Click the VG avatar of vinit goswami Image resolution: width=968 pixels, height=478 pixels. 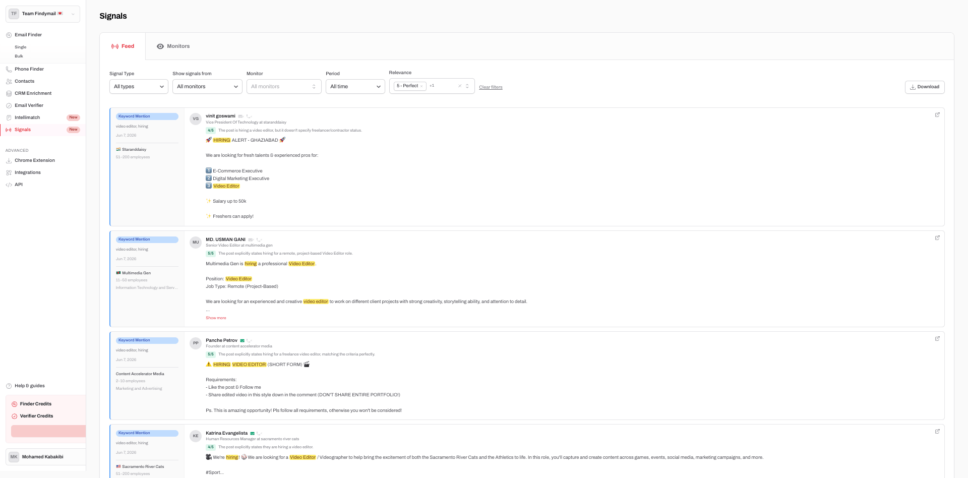[196, 119]
